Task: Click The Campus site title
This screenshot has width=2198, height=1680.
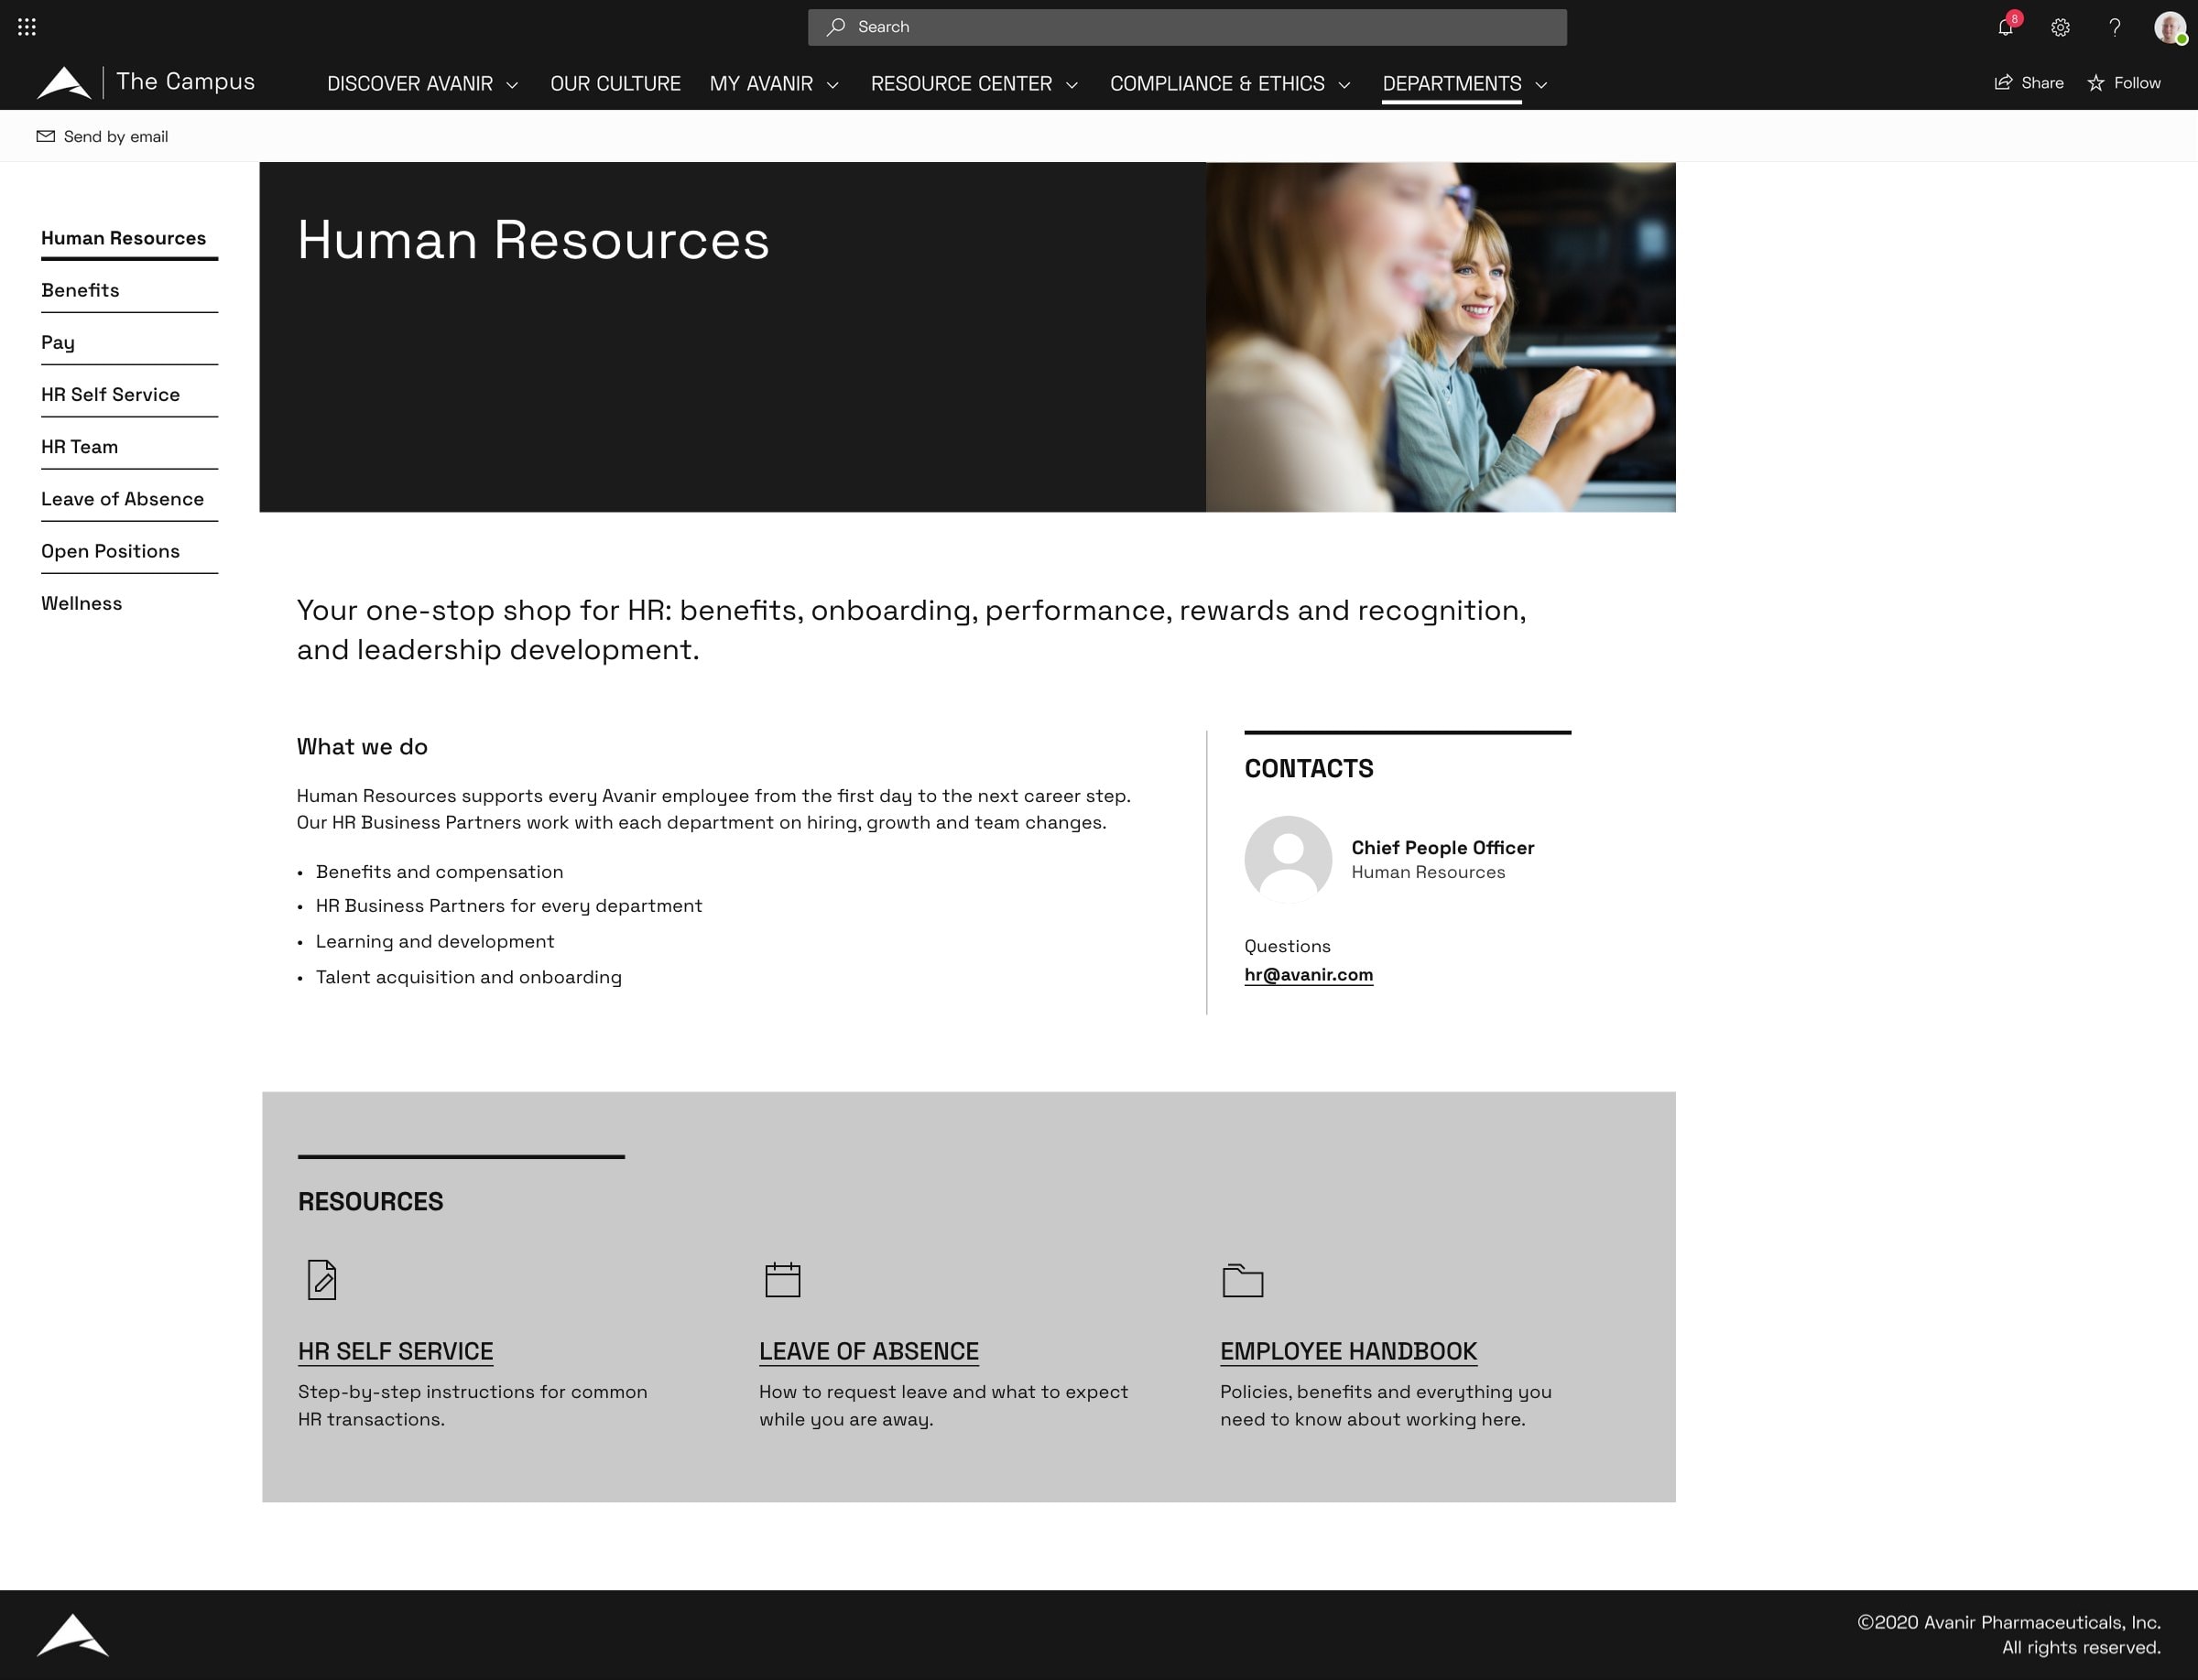Action: (x=185, y=82)
